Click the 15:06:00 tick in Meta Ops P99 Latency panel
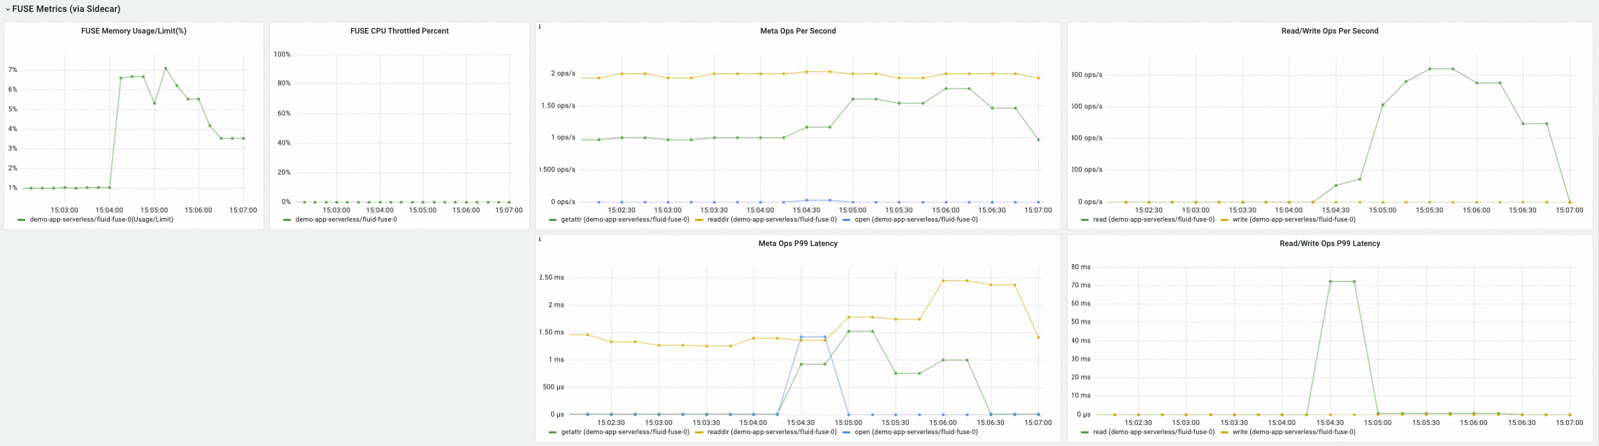Image resolution: width=1599 pixels, height=446 pixels. tap(942, 422)
